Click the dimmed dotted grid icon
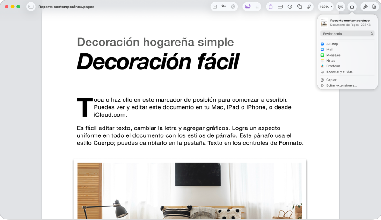 click(x=256, y=7)
